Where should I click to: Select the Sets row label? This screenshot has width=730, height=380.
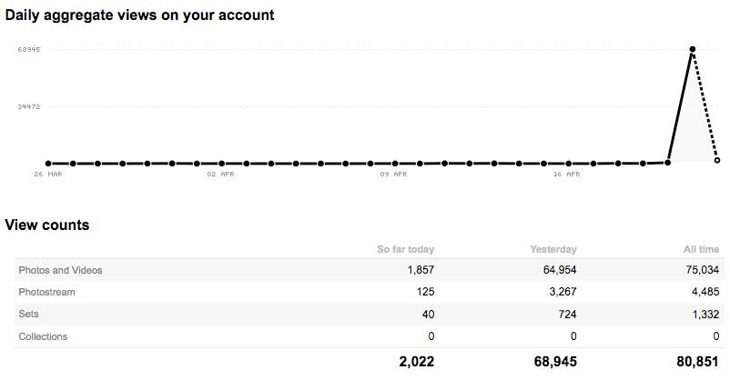(x=27, y=314)
